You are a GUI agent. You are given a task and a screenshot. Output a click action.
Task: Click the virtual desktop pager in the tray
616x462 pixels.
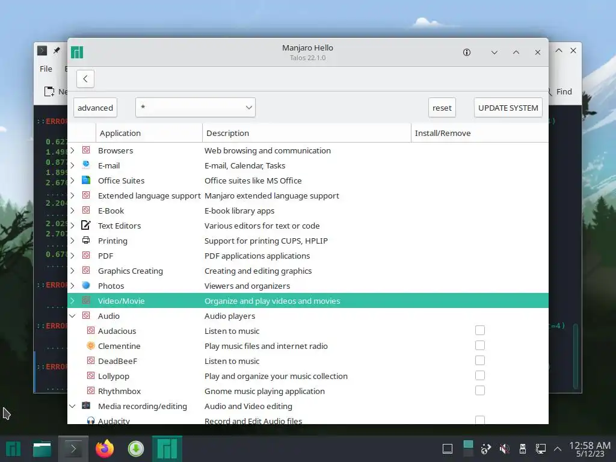click(x=468, y=449)
